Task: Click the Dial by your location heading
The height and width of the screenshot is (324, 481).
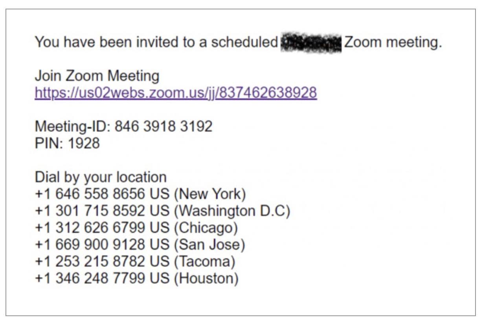Action: click(101, 177)
